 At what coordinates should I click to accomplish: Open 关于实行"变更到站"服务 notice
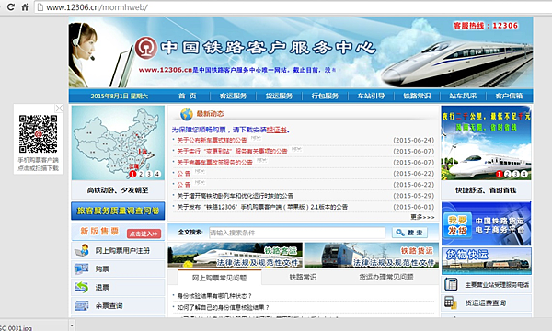232,152
